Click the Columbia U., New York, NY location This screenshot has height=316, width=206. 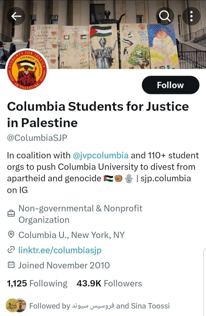(71, 235)
